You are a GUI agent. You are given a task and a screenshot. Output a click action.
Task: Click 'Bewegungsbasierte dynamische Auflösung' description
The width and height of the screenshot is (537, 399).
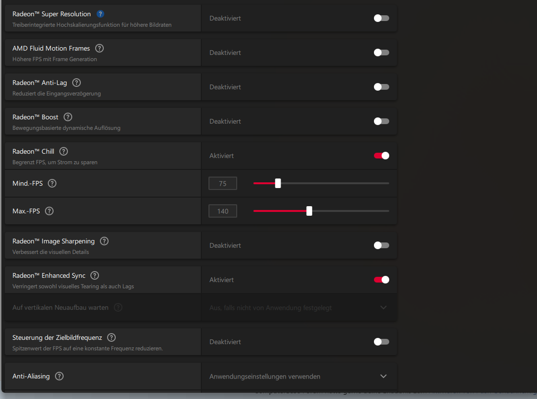(x=66, y=128)
